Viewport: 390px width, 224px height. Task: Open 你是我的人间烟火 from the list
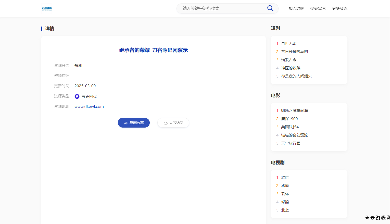tap(296, 76)
